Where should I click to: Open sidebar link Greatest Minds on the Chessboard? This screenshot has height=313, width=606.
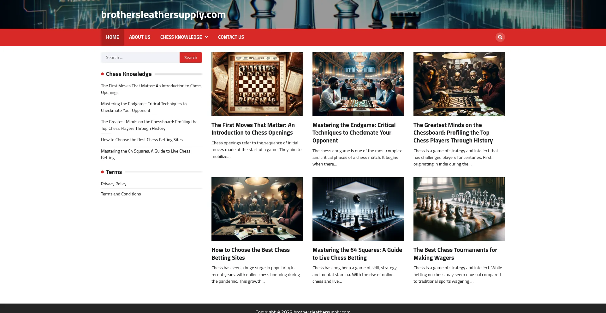click(149, 125)
